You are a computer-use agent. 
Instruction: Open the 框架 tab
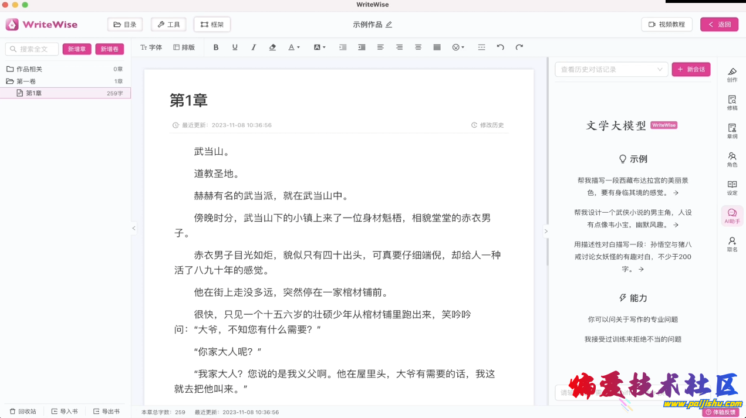tap(212, 25)
